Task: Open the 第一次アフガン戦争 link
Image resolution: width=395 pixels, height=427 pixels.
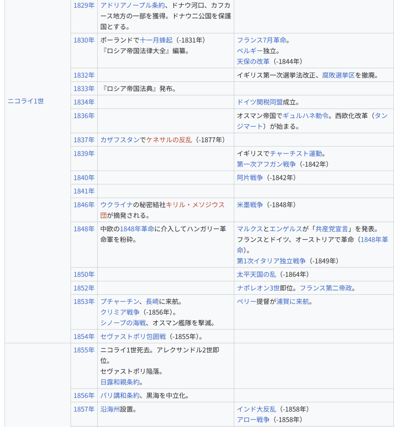Action: point(266,164)
